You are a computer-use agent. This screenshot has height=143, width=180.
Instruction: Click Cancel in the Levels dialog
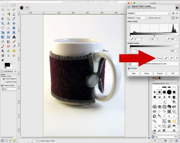[x=160, y=73]
